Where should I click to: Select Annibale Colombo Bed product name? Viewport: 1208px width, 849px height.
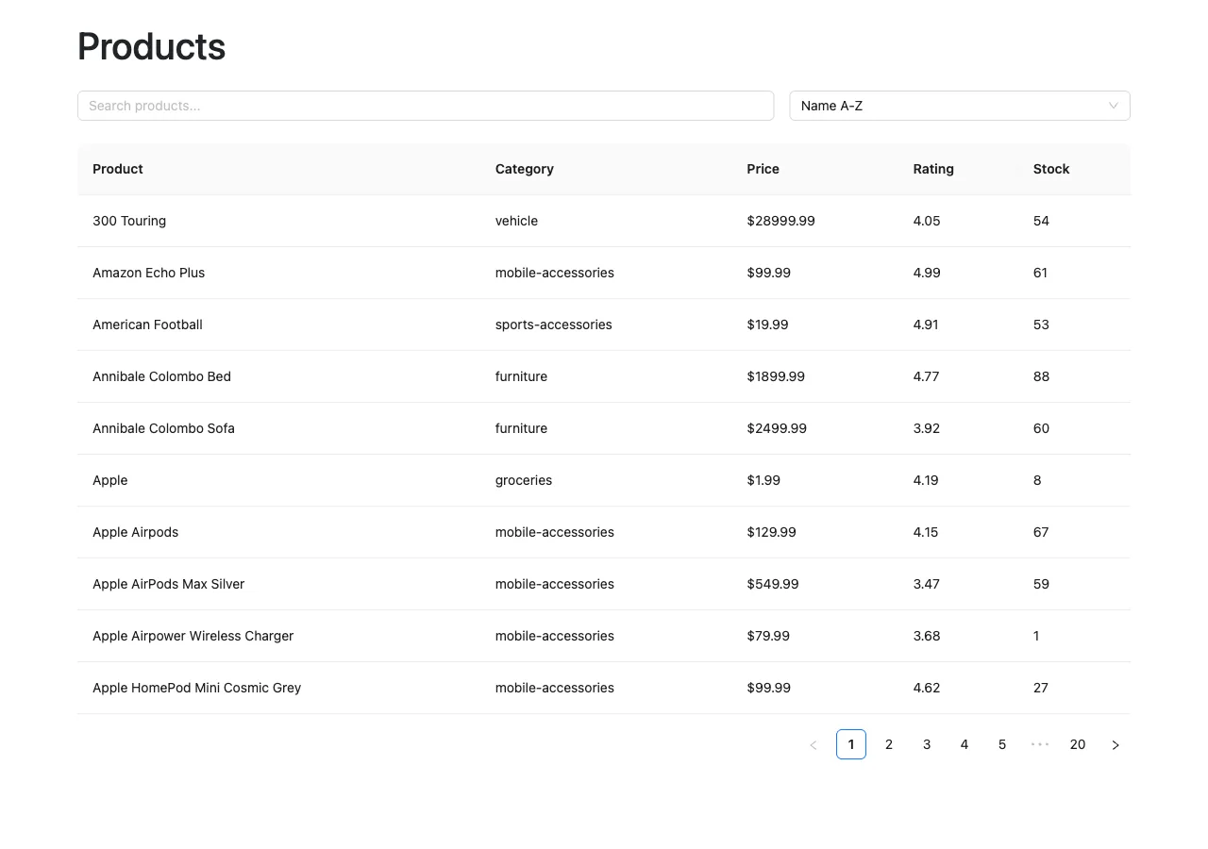161,376
